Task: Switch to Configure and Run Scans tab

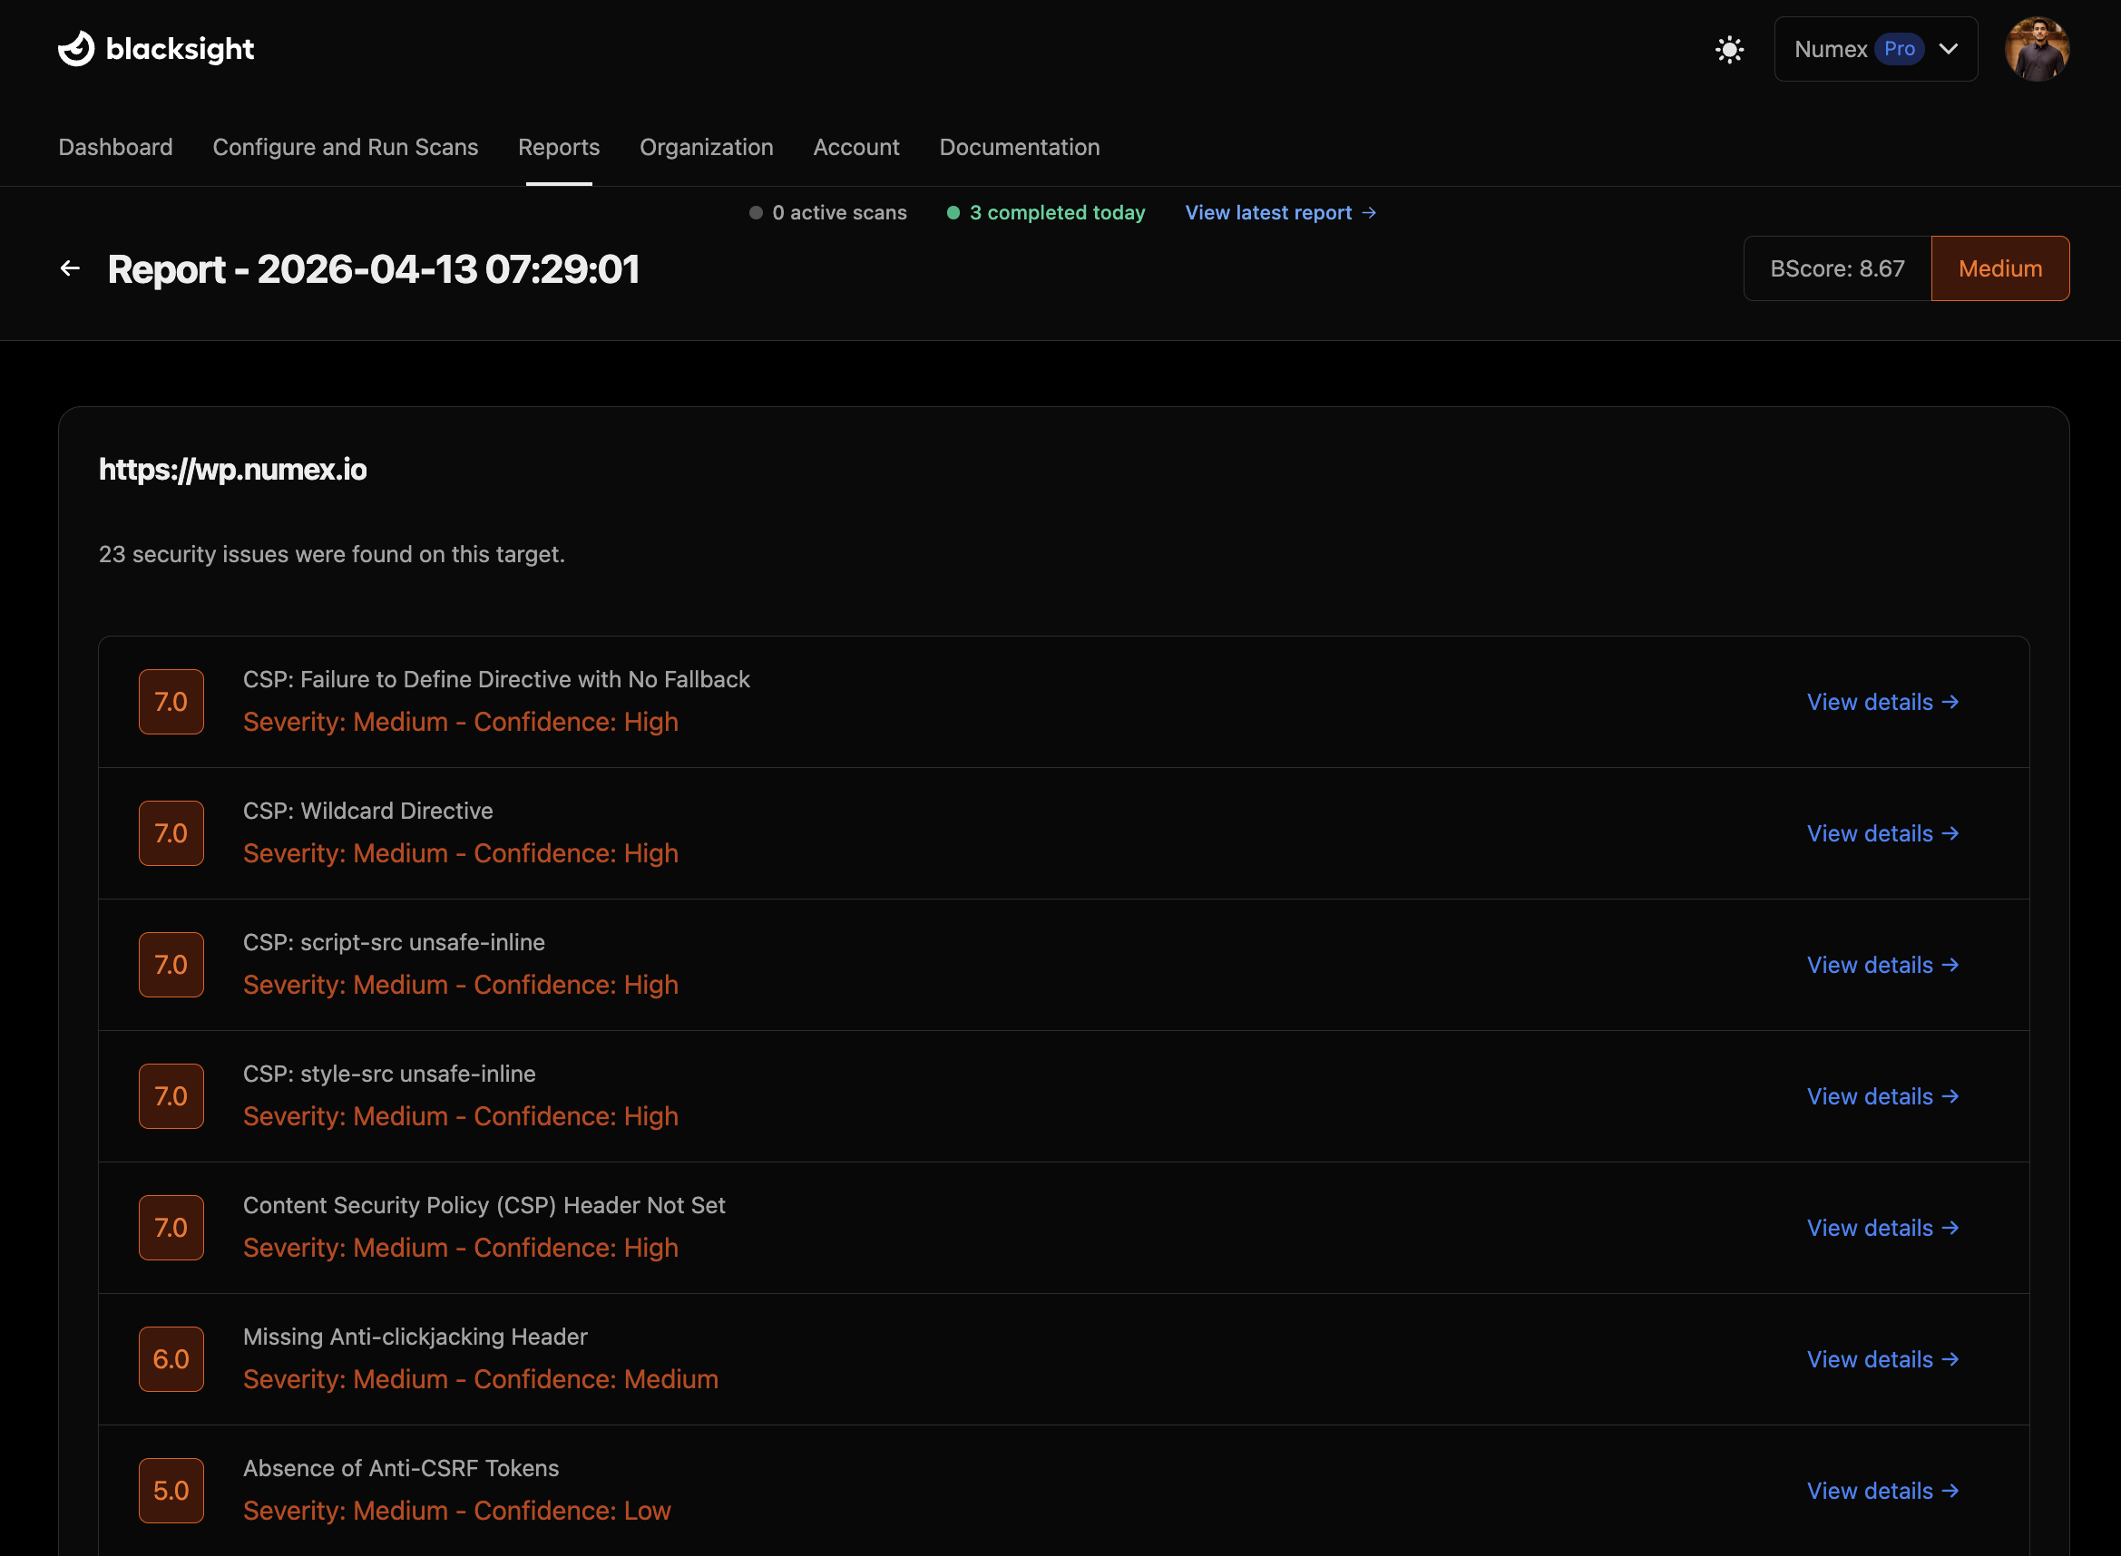Action: pos(345,147)
